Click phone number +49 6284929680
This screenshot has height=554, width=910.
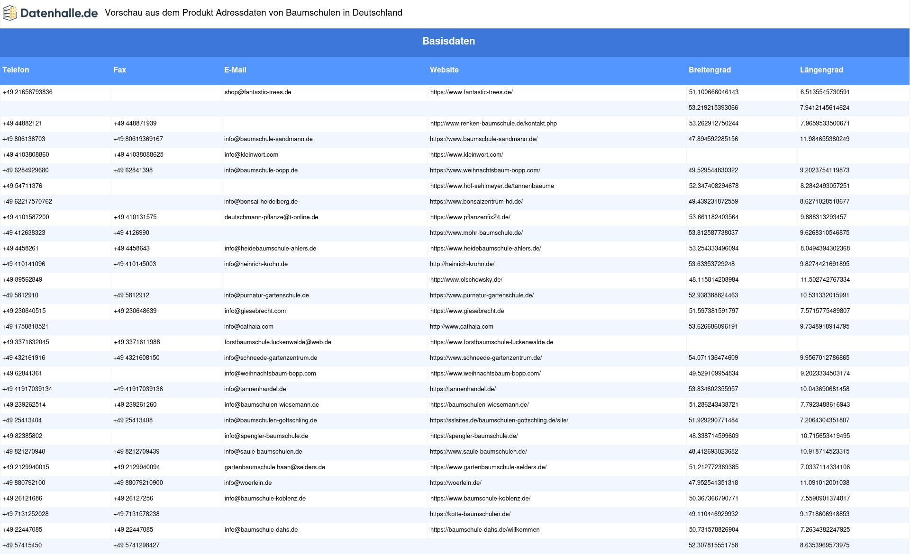[x=26, y=170]
